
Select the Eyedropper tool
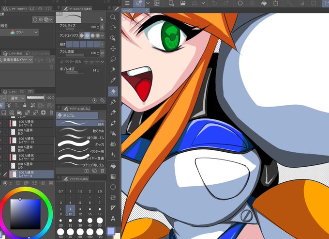pos(113,80)
